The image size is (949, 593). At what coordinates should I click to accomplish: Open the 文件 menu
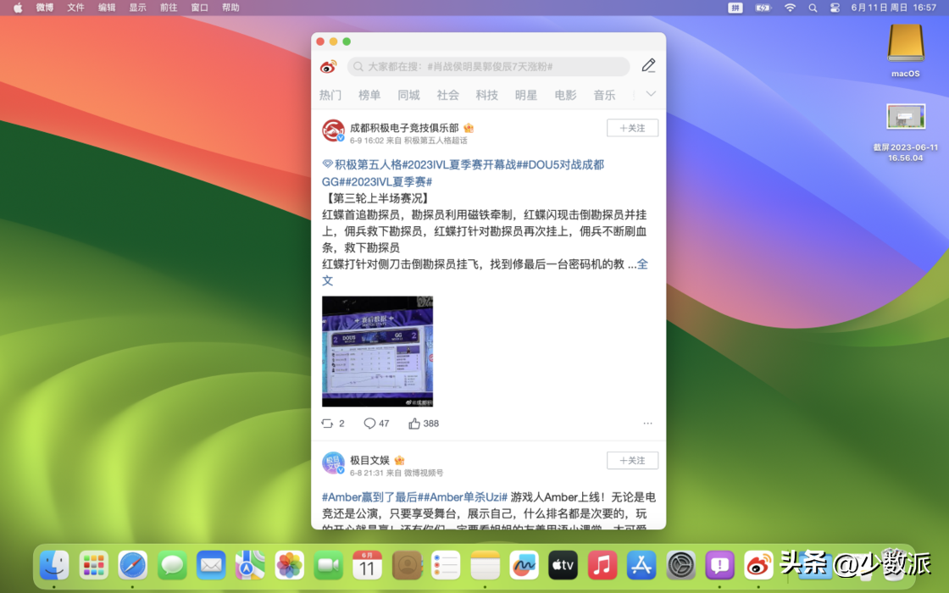(x=75, y=8)
